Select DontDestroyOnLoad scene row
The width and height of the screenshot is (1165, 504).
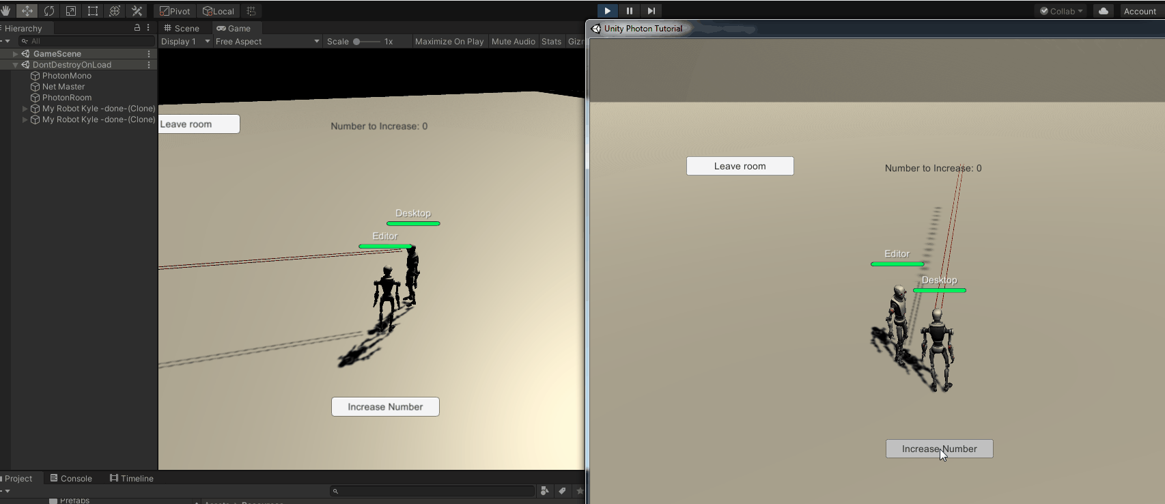point(79,65)
